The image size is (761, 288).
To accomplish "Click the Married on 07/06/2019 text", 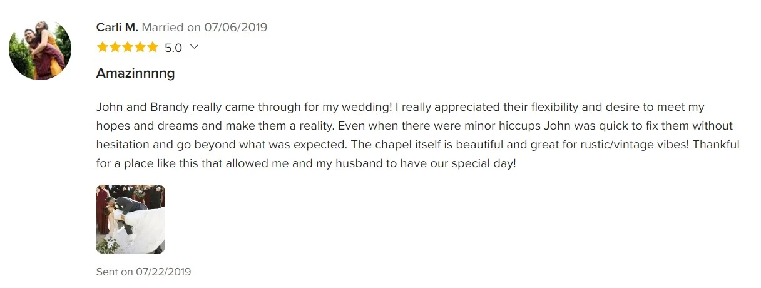I will [205, 27].
